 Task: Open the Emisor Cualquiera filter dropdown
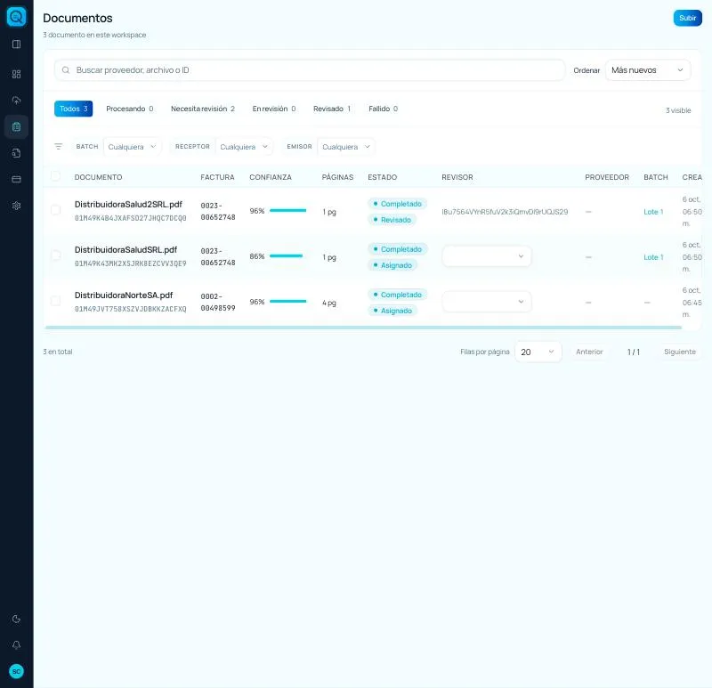click(346, 147)
